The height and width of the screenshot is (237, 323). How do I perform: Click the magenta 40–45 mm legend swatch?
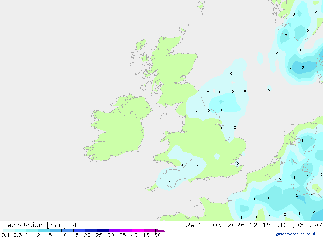[x=138, y=231]
